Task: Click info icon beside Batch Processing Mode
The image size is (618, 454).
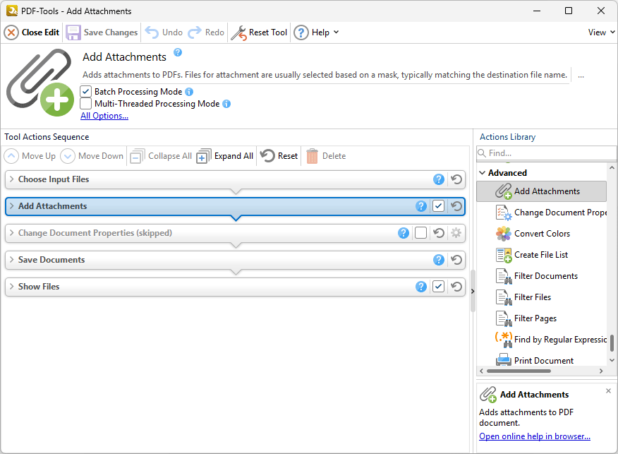Action: tap(189, 92)
